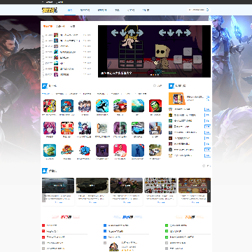Click the refresh link beside the game grid heading

(x=157, y=86)
